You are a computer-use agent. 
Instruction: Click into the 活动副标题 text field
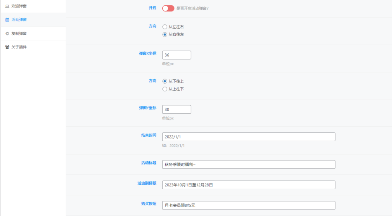coord(249,185)
